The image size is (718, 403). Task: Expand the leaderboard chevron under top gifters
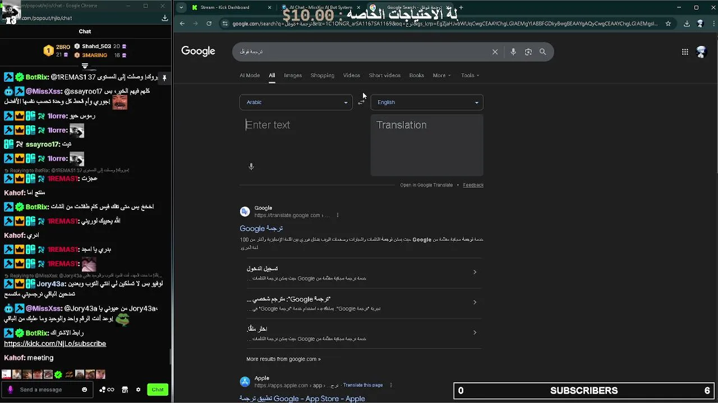tap(85, 67)
